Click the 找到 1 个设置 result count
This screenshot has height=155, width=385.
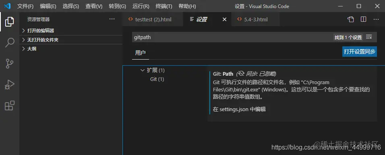(x=348, y=37)
